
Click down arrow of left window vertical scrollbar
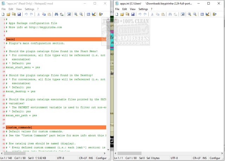[x=108, y=150]
